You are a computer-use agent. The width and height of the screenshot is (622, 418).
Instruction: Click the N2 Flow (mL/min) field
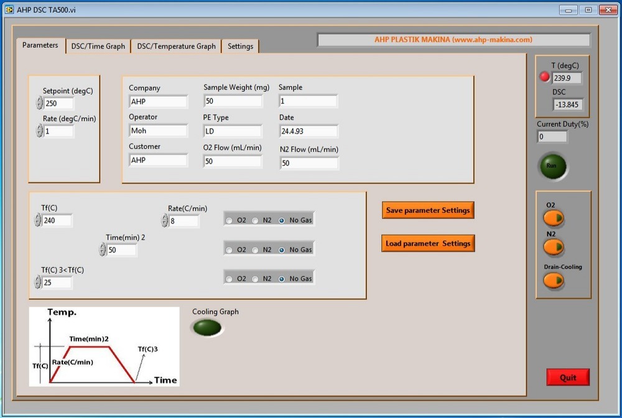coord(309,163)
